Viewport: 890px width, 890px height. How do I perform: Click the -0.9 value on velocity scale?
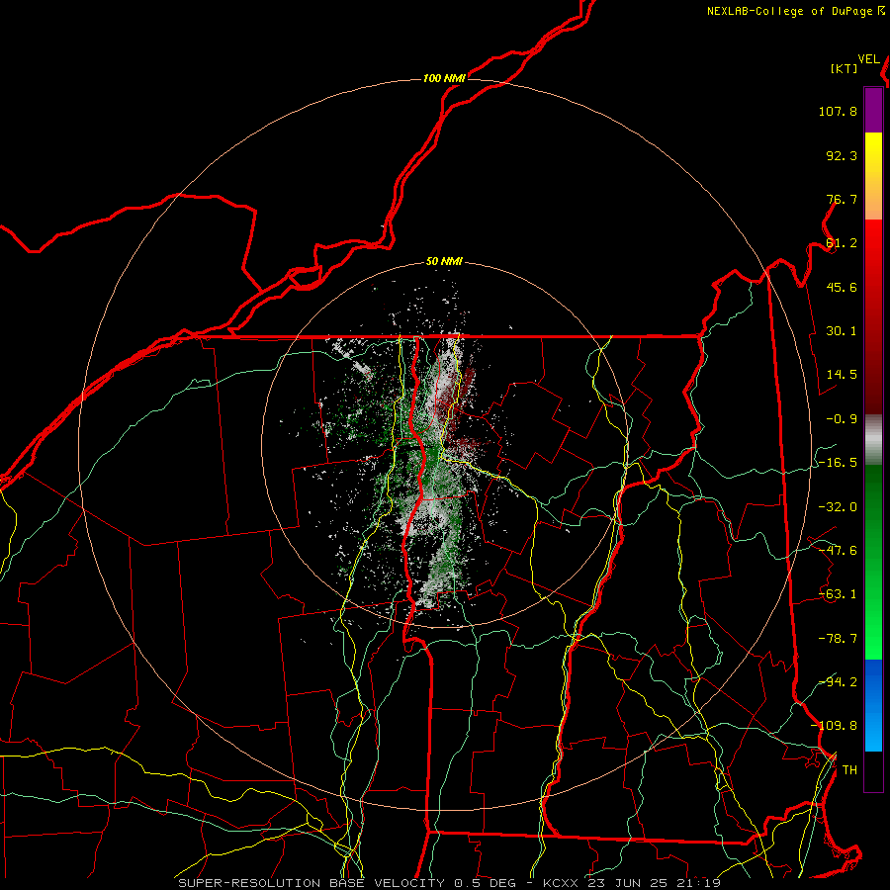click(842, 419)
